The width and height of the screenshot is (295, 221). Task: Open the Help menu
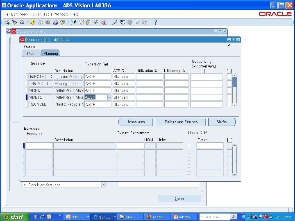point(75,14)
